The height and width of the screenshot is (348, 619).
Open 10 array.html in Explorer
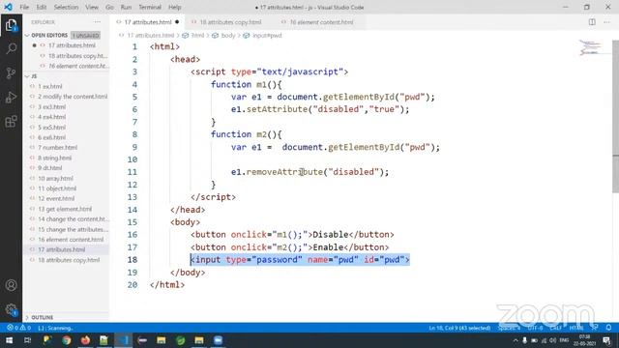point(55,178)
